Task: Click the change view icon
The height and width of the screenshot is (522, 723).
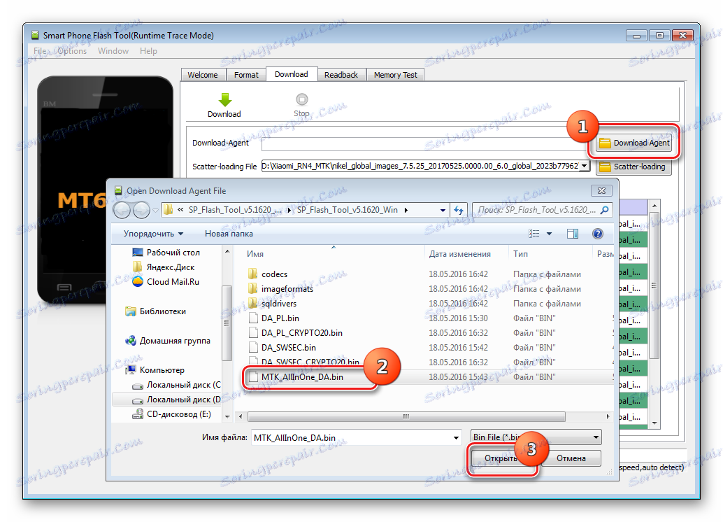Action: click(534, 234)
